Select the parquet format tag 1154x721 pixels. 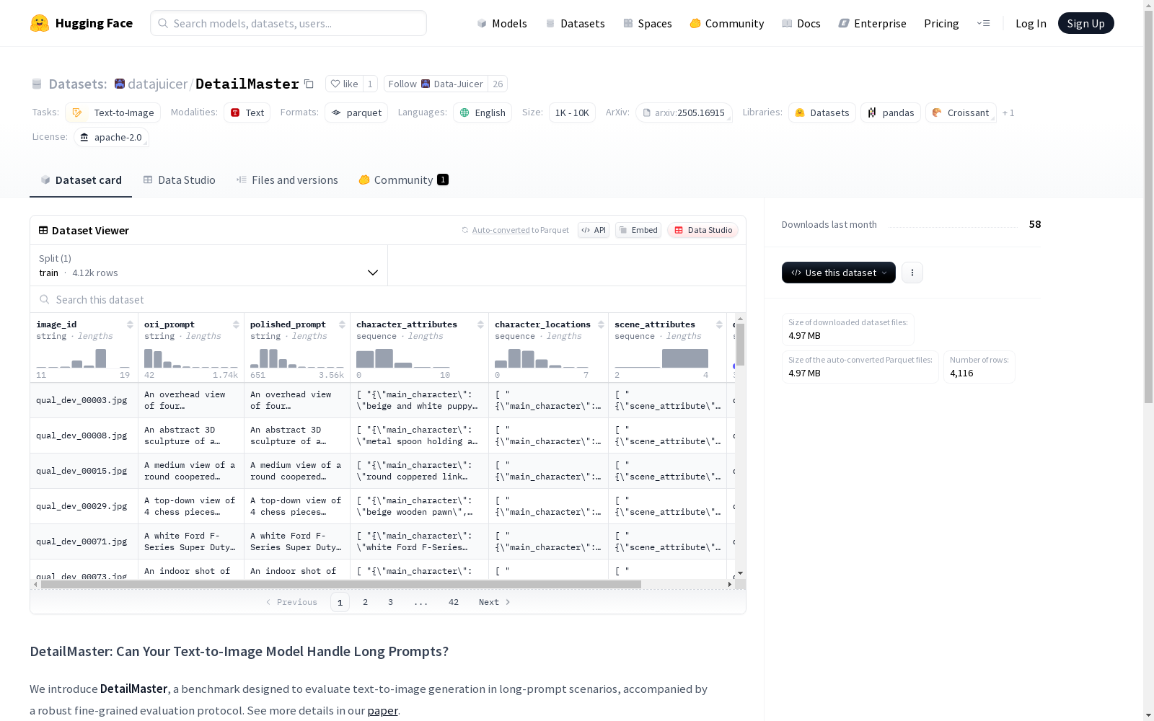356,112
